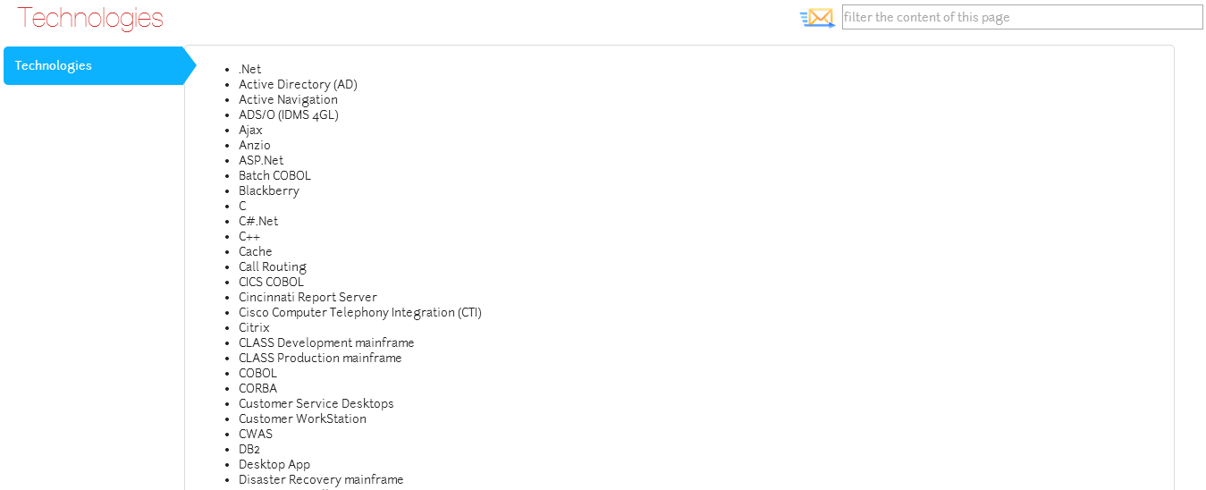Click the send email envelope icon
Screen dimensions: 1206x490
pyautogui.click(x=818, y=18)
